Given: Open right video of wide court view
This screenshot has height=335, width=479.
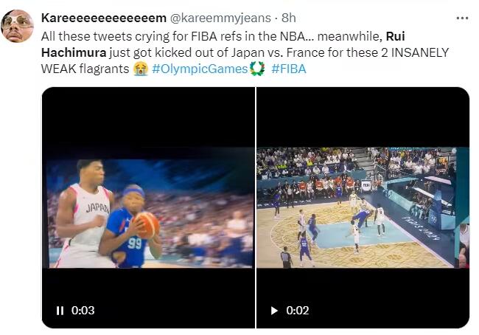Looking at the screenshot, I should click(363, 207).
